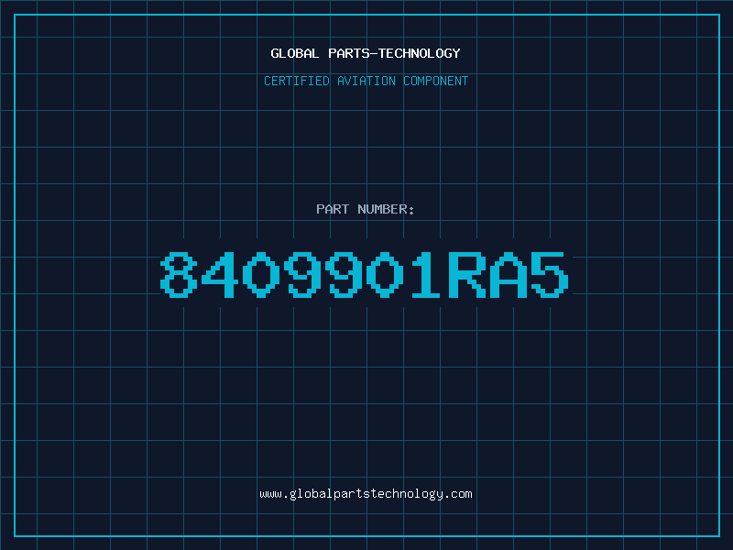Image resolution: width=733 pixels, height=550 pixels.
Task: Click the GLOBAL PARTS-TECHNOLOGY heading
Action: click(x=366, y=53)
